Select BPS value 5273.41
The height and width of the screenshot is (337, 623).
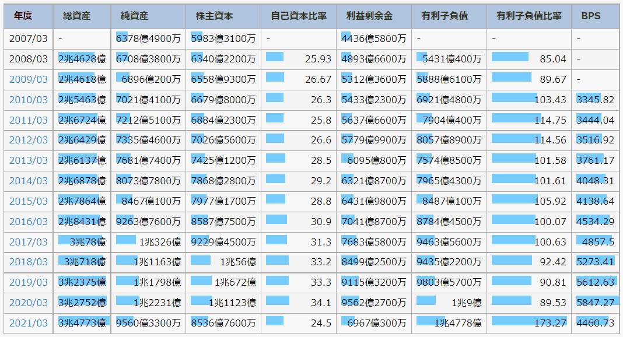click(x=595, y=262)
